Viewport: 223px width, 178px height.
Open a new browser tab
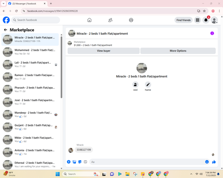pos(51,4)
